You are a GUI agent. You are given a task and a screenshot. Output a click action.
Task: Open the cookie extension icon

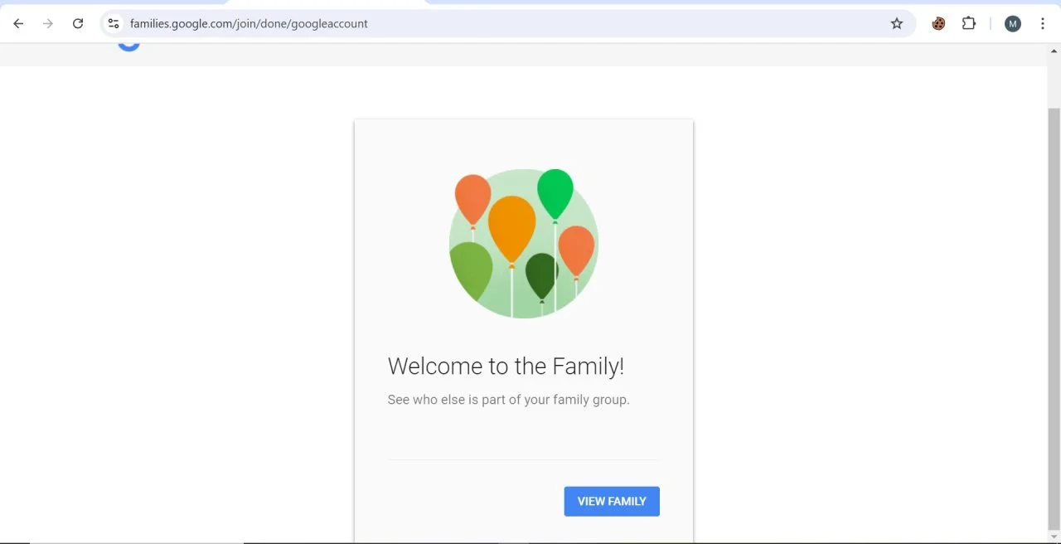938,23
